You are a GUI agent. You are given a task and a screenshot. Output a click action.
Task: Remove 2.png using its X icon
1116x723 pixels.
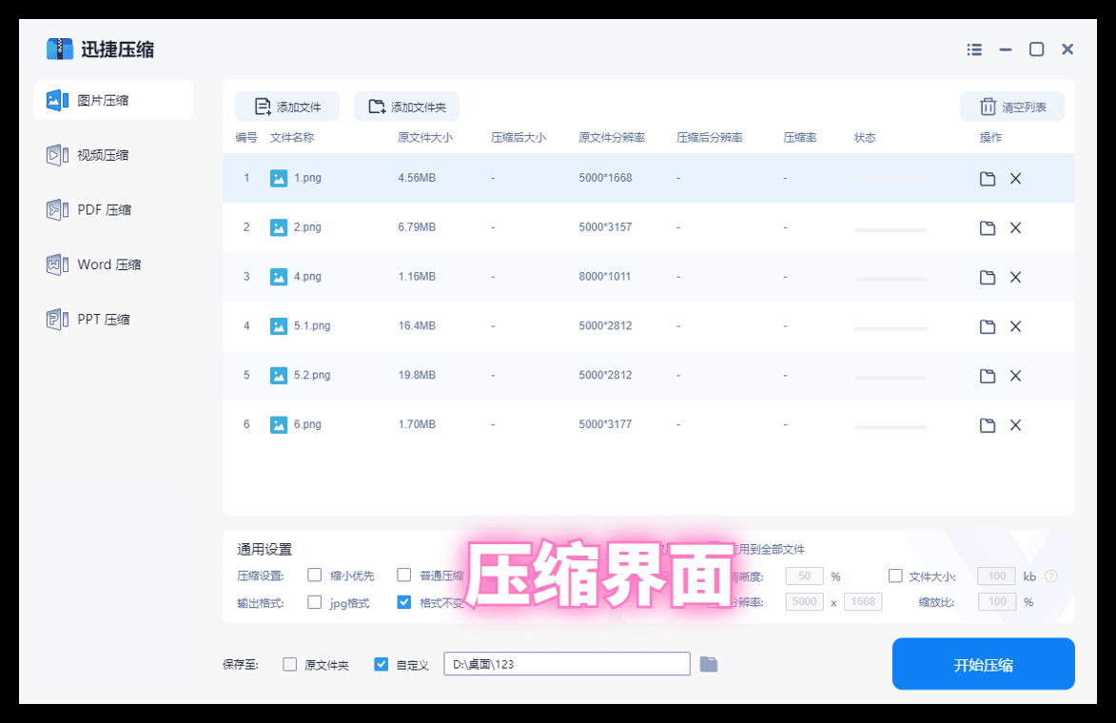[1015, 227]
